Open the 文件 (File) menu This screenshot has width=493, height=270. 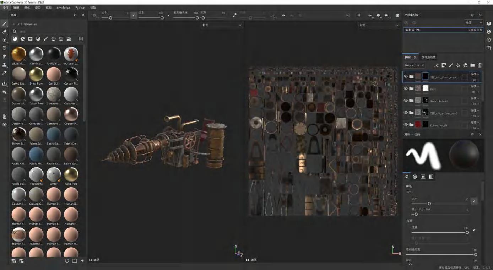pos(6,7)
